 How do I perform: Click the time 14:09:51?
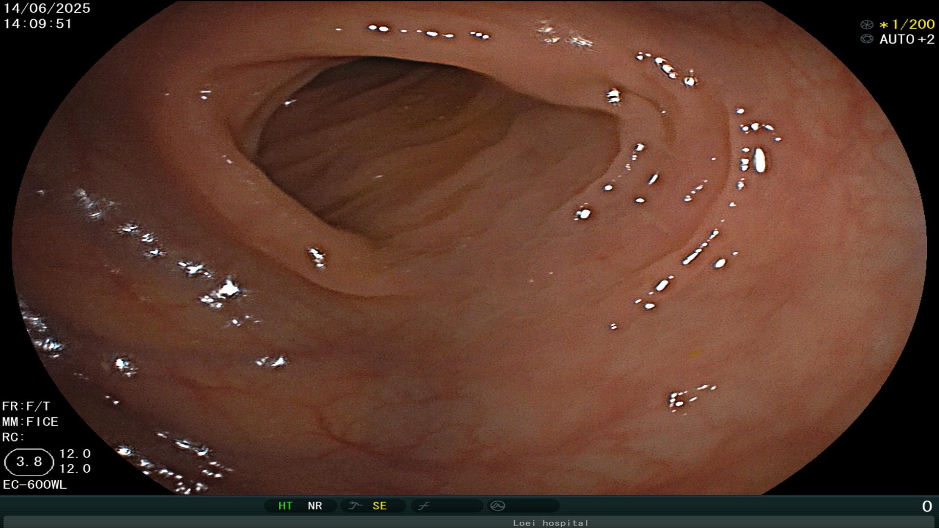38,23
